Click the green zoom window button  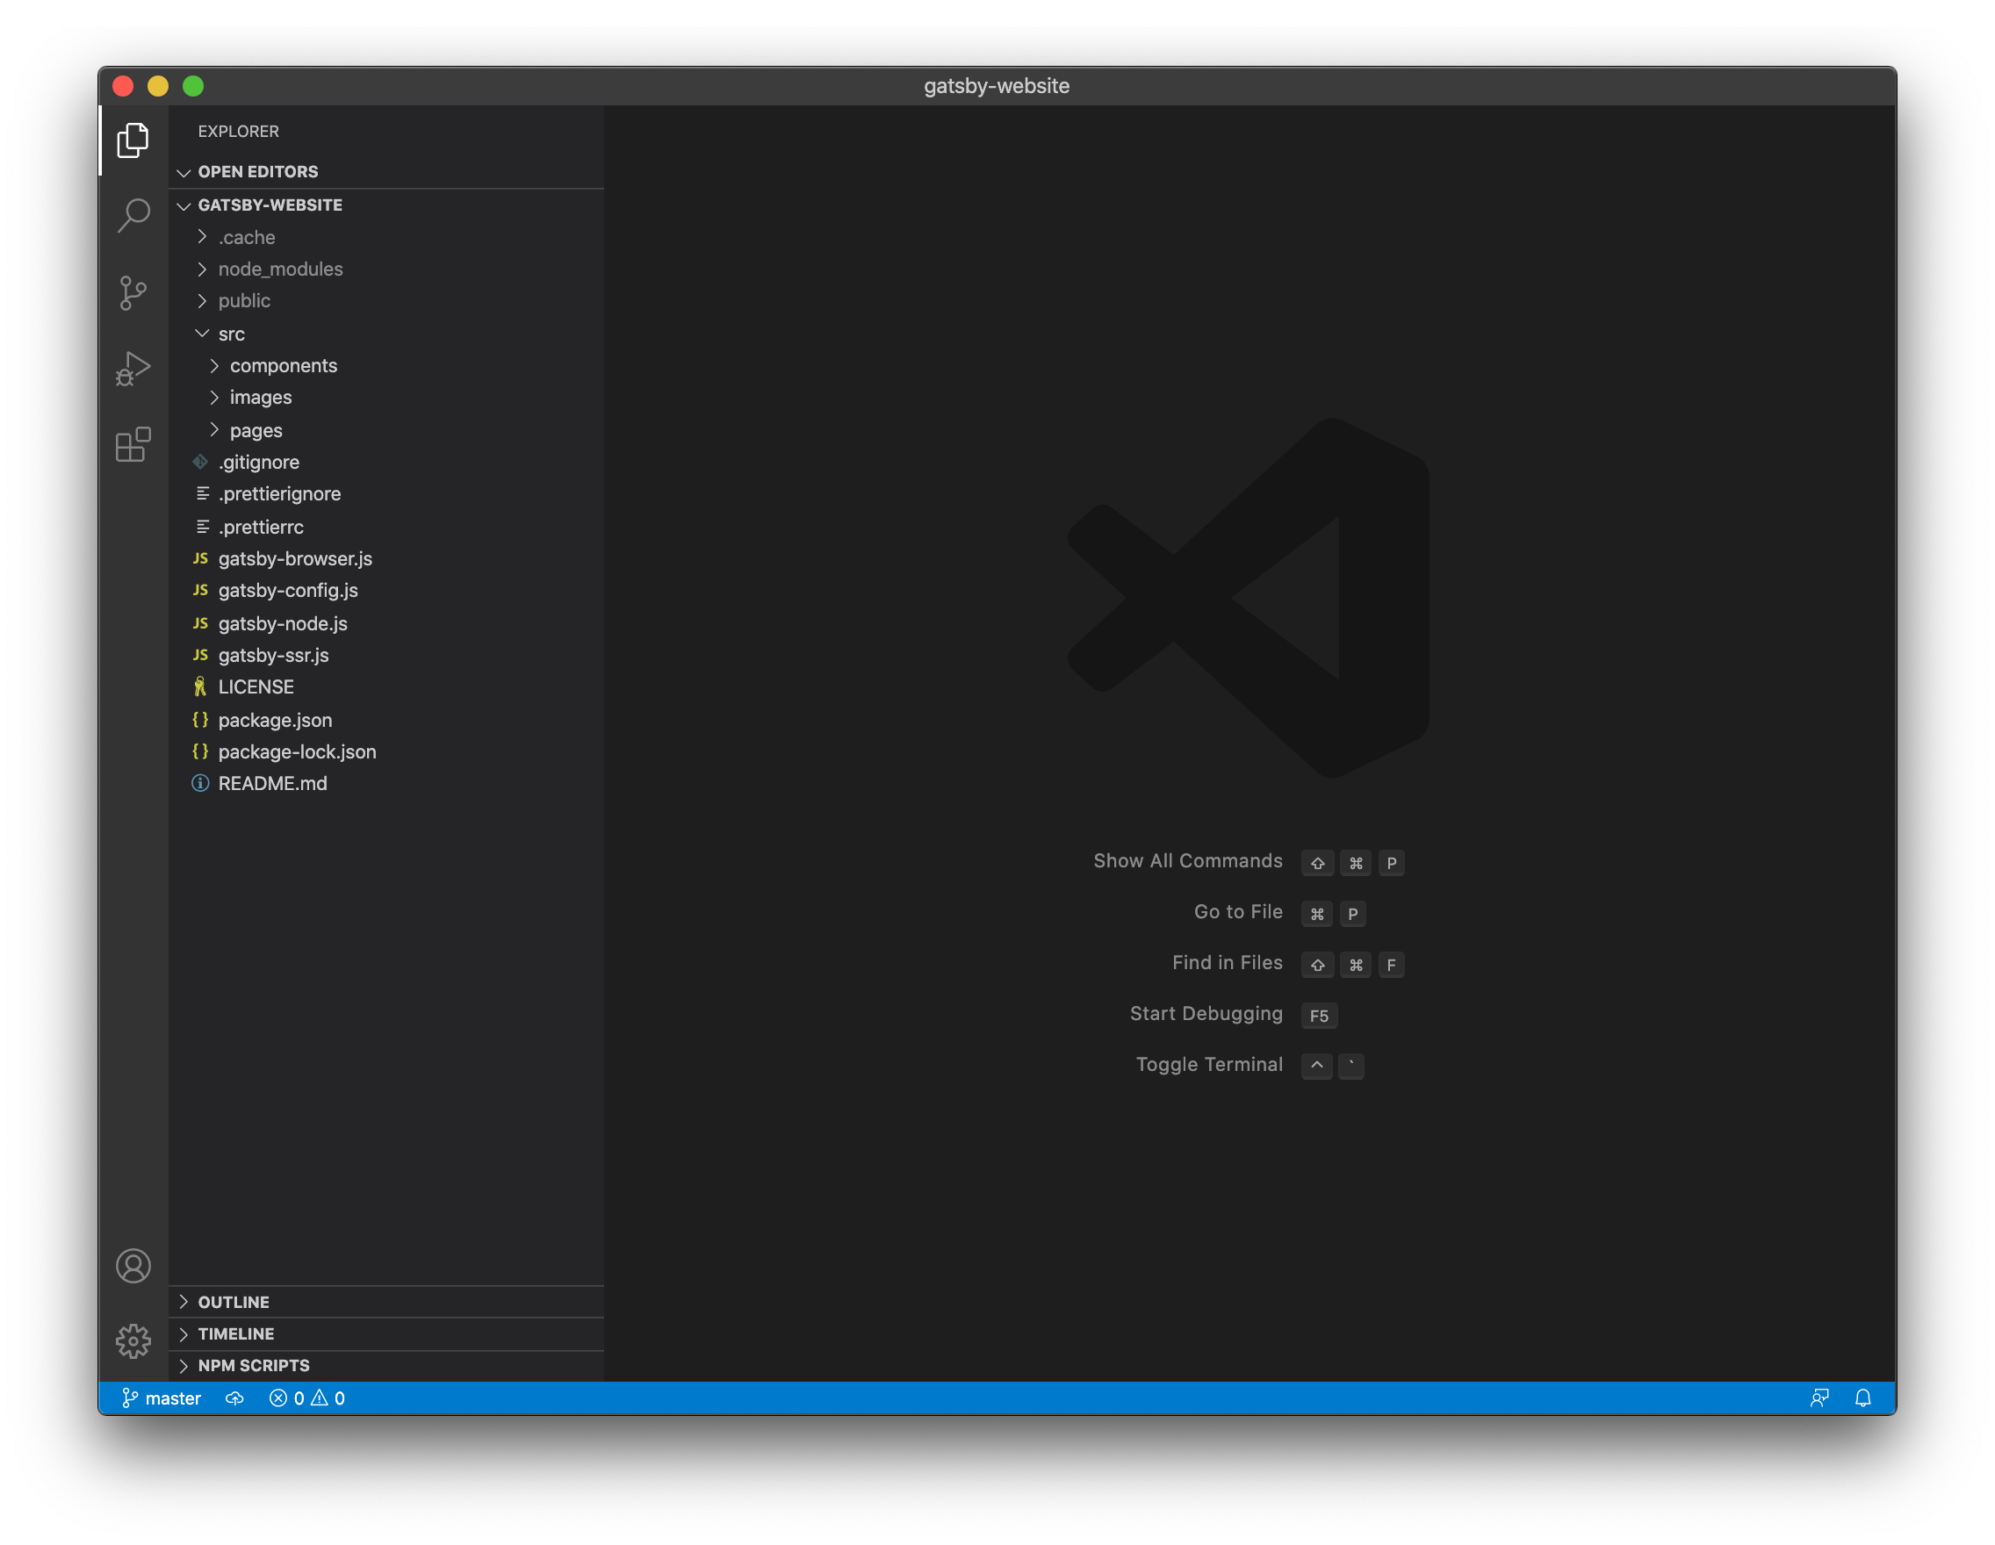click(x=193, y=86)
